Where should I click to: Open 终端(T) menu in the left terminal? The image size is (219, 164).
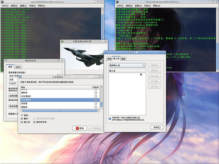pos(32,6)
